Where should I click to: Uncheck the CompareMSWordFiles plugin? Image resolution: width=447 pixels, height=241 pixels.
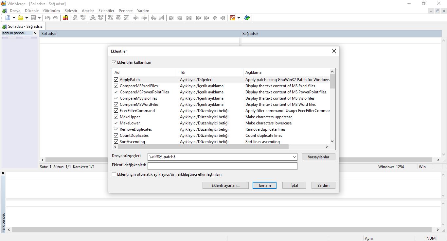116,104
